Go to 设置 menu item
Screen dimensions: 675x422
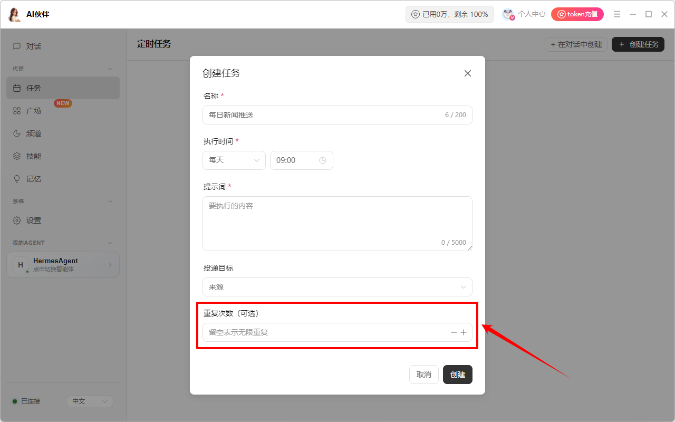(x=63, y=220)
